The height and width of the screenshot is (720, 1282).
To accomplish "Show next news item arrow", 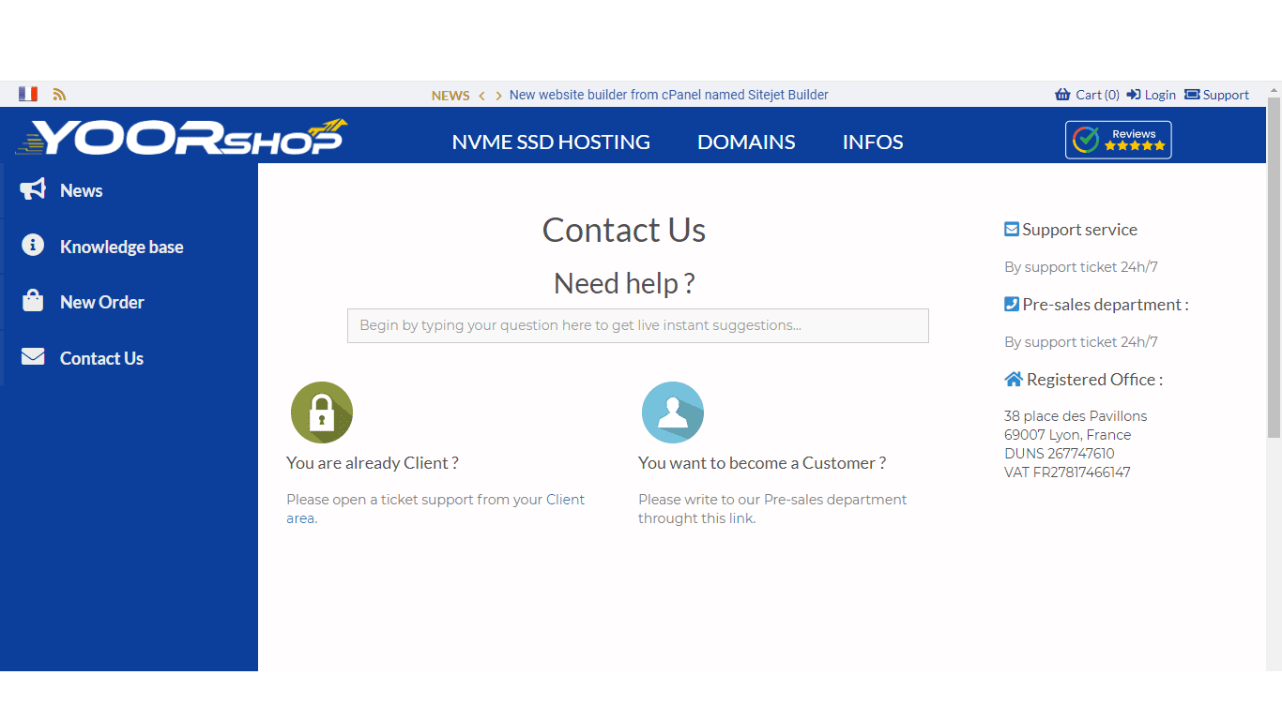I will point(498,96).
